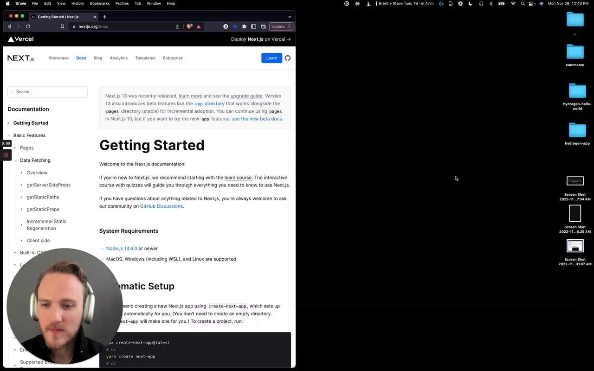Open the GitHub icon next to Learn
Image resolution: width=594 pixels, height=371 pixels.
point(288,58)
